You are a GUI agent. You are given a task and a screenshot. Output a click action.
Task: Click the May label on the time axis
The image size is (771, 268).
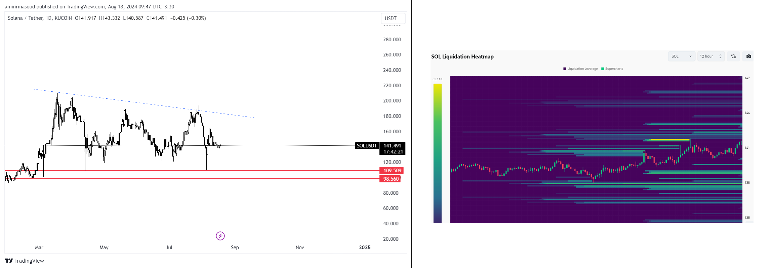coord(104,248)
